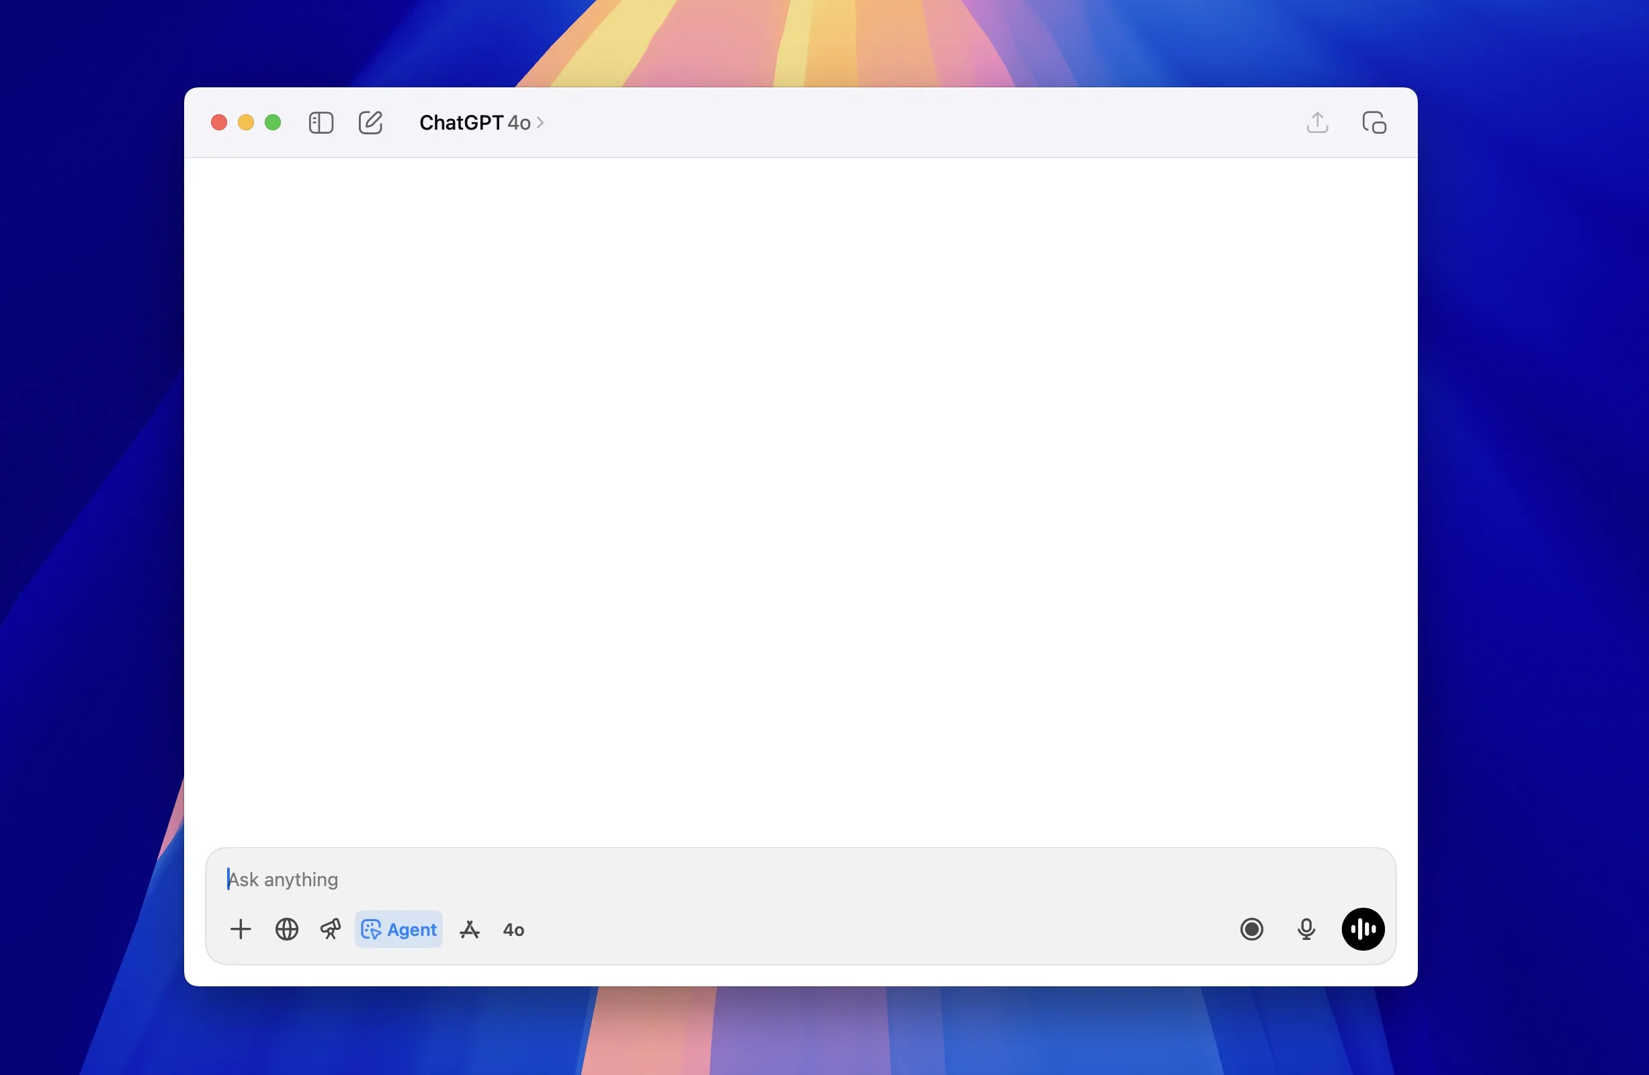Image resolution: width=1649 pixels, height=1075 pixels.
Task: Enter fullscreen with green button
Action: (273, 122)
